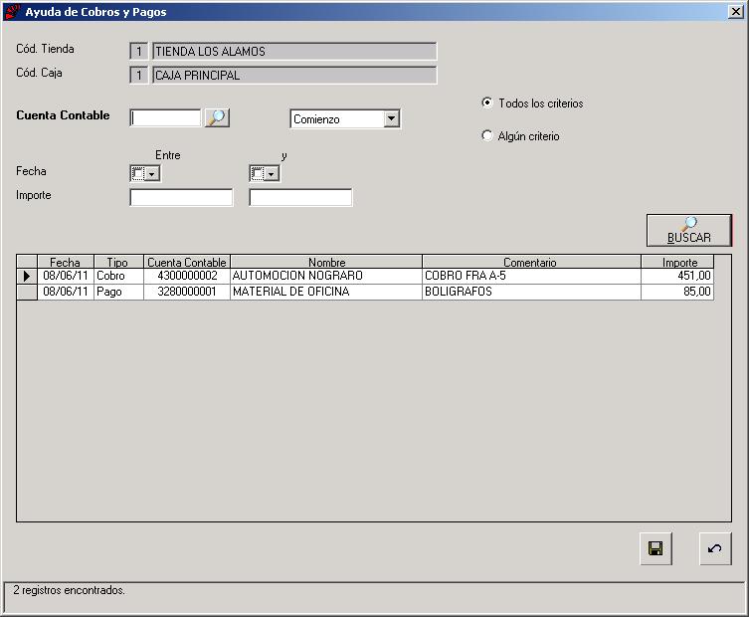749x617 pixels.
Task: Click the Cód. Tienda number field
Action: 139,51
